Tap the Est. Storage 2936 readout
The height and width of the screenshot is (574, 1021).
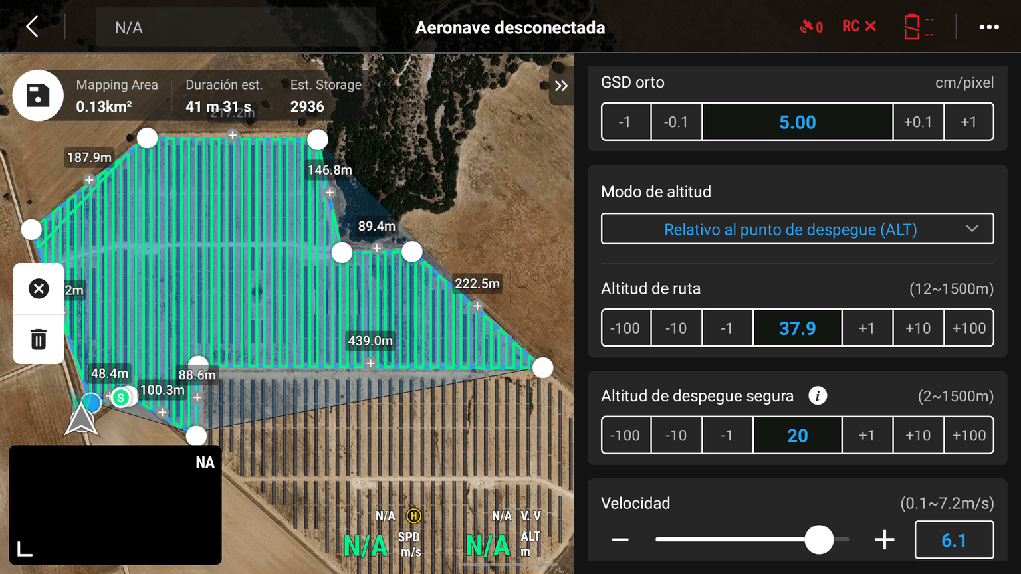(x=326, y=95)
